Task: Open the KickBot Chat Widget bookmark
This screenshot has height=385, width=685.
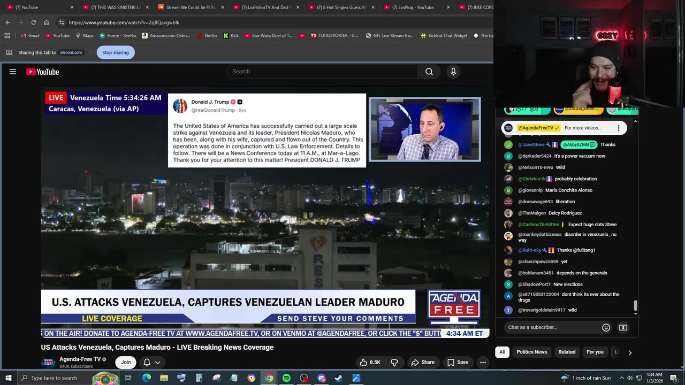Action: pyautogui.click(x=444, y=36)
